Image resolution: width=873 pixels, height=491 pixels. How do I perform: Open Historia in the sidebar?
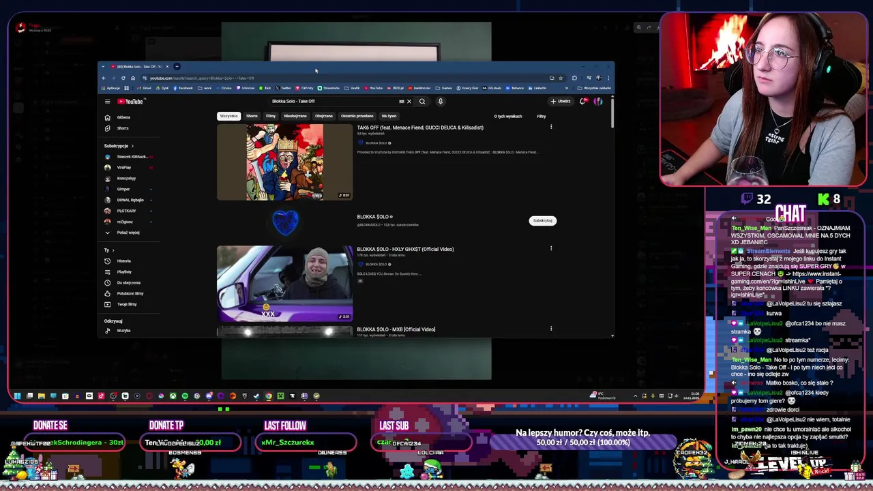click(123, 261)
